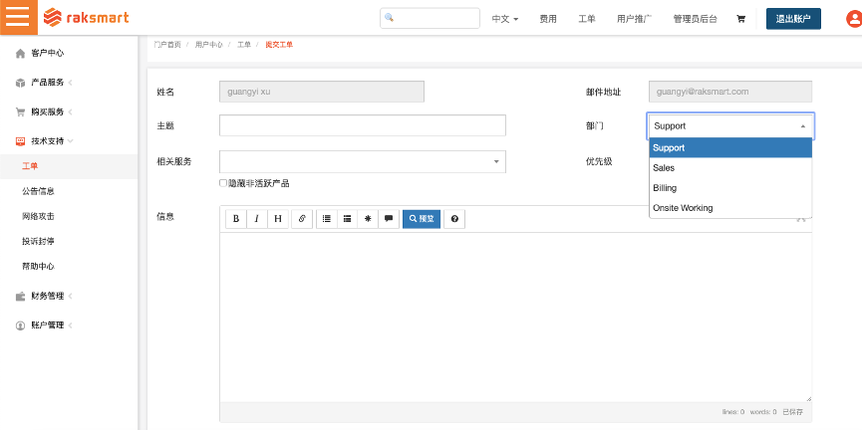The width and height of the screenshot is (863, 431).
Task: Insert unordered list in editor
Action: (327, 219)
